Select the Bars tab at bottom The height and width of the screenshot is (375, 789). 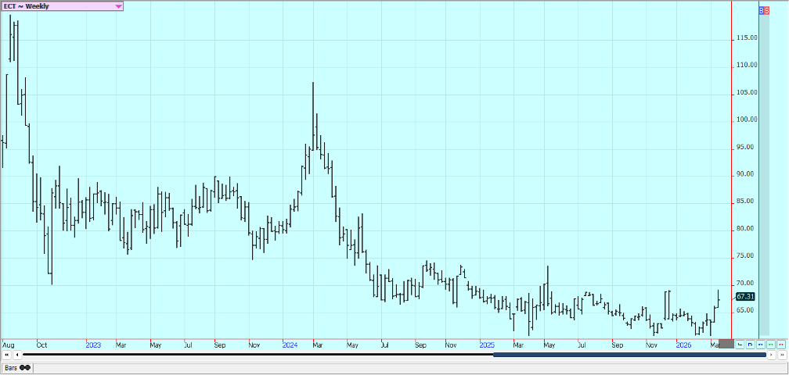point(12,367)
